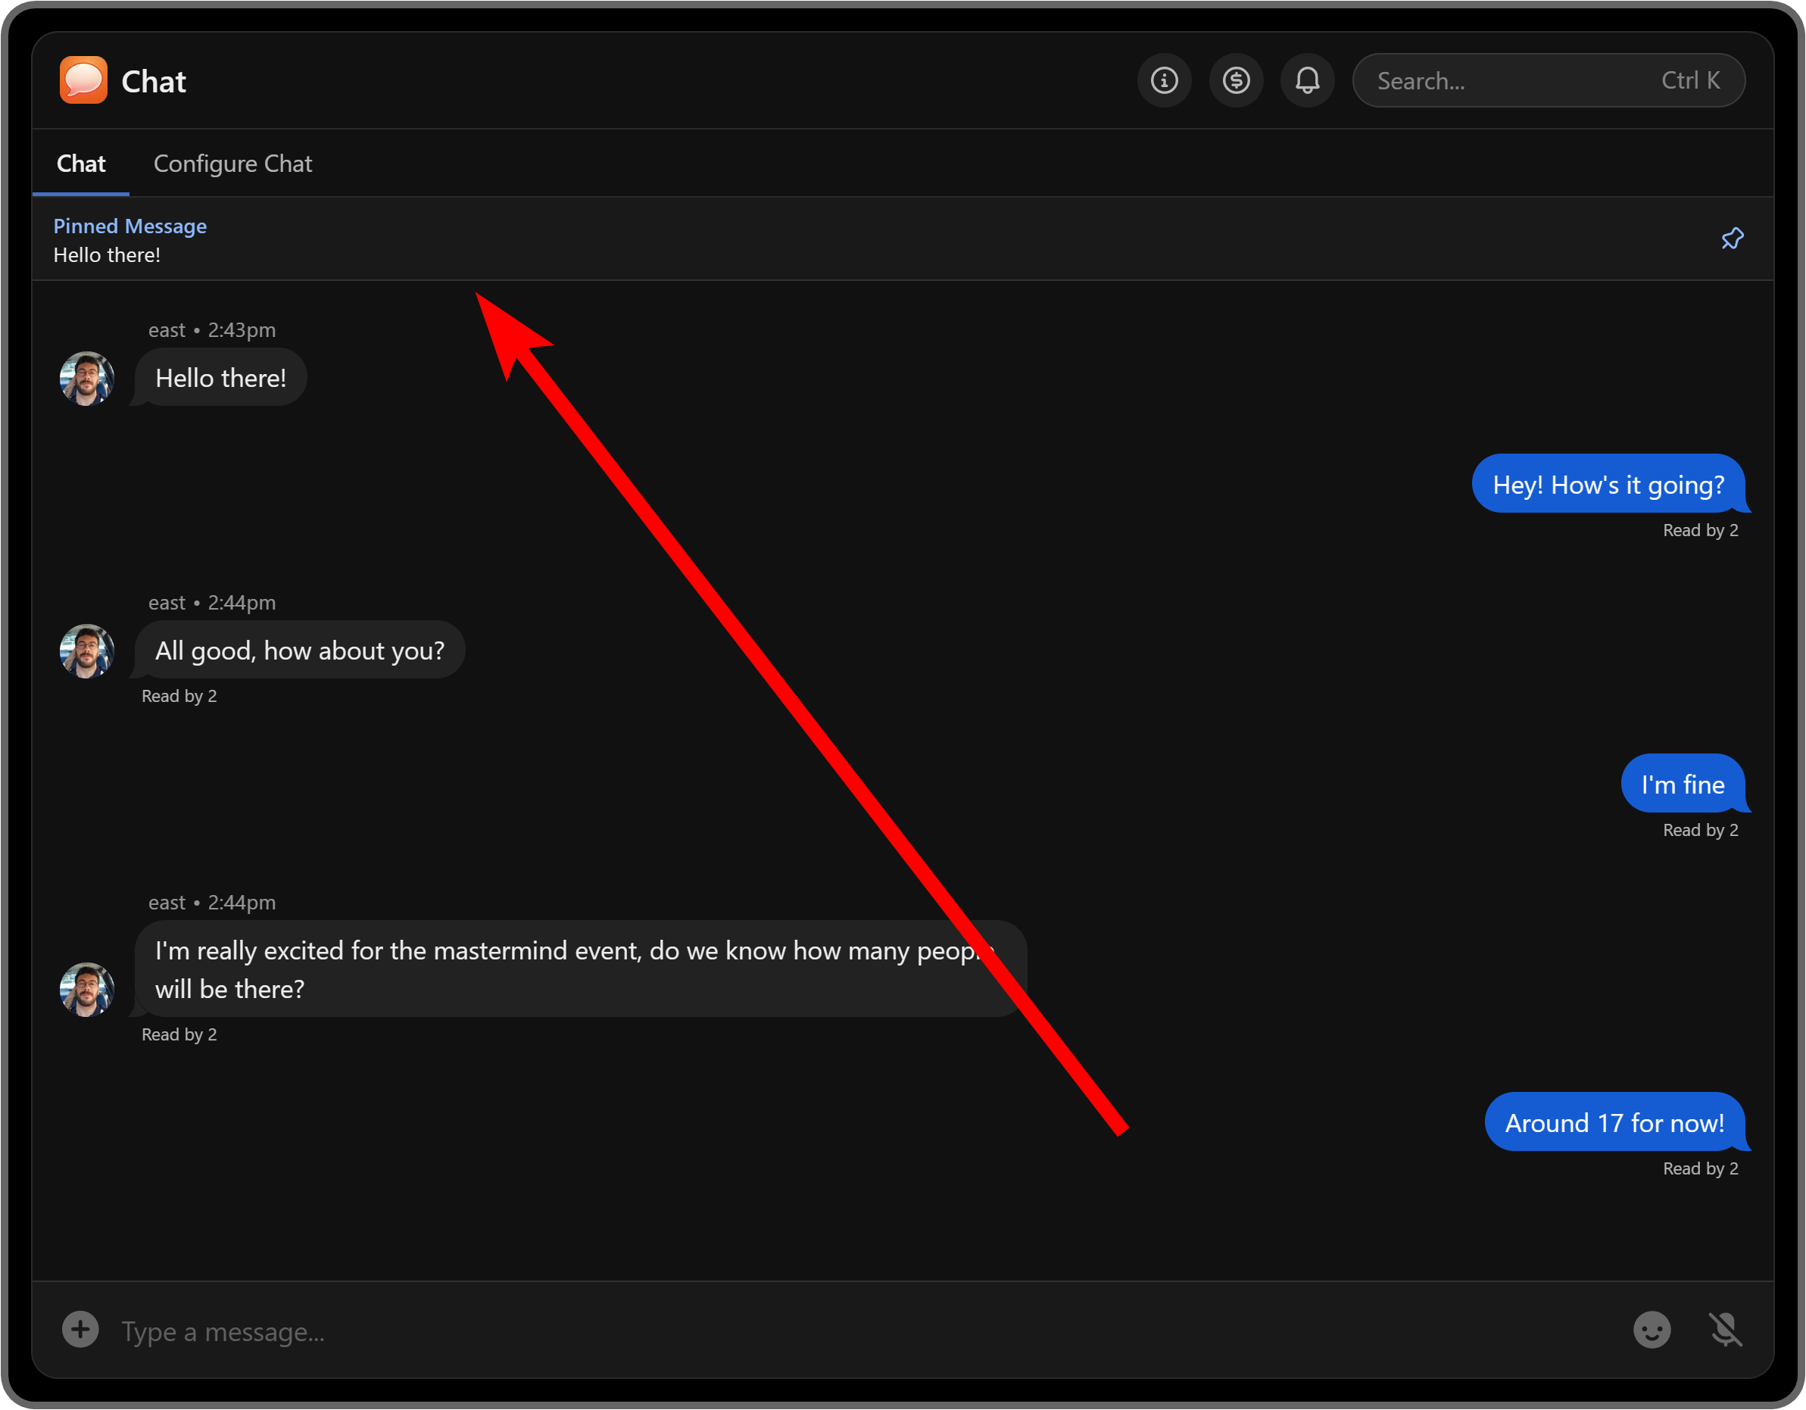Click Read by 2 under I'm fine

(1699, 829)
